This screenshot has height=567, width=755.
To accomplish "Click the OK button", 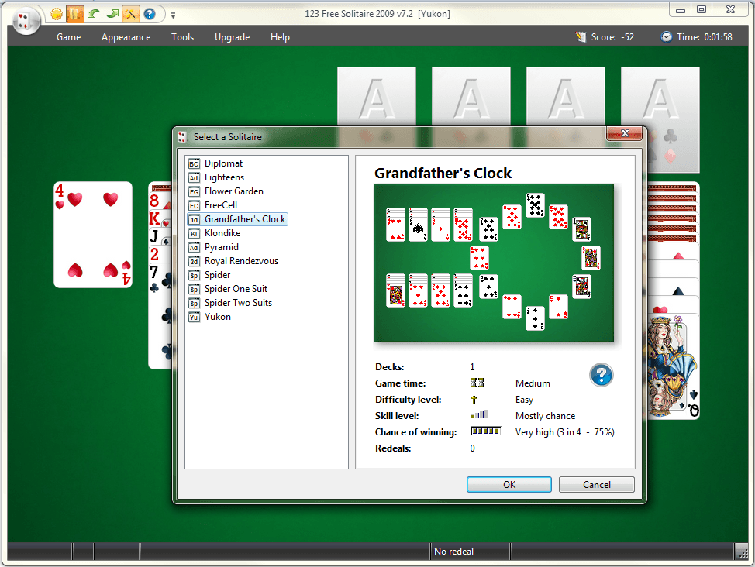I will coord(509,485).
